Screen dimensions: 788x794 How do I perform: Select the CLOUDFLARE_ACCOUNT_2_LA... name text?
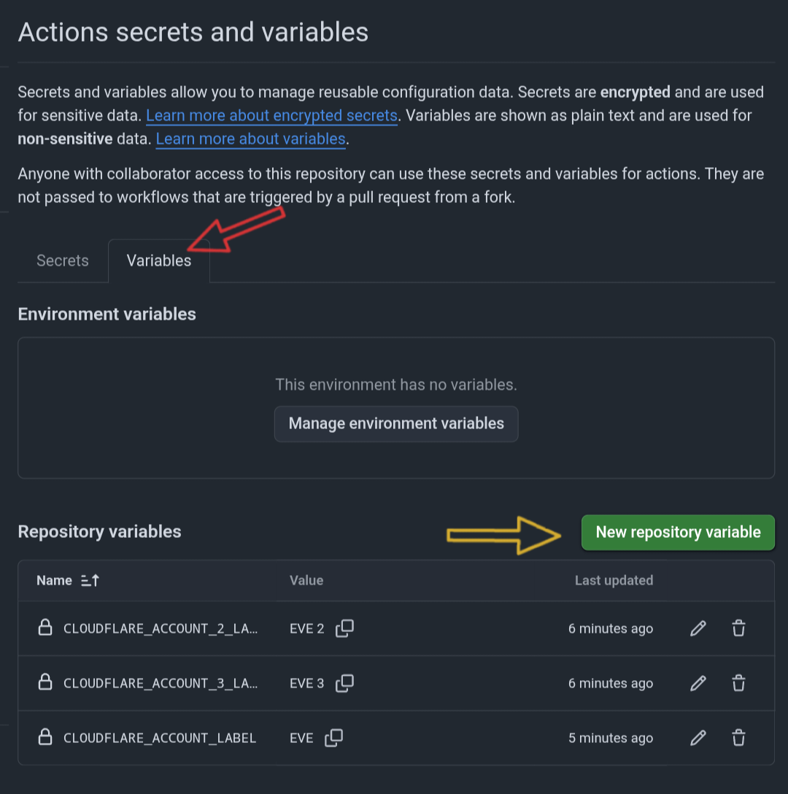(x=161, y=629)
